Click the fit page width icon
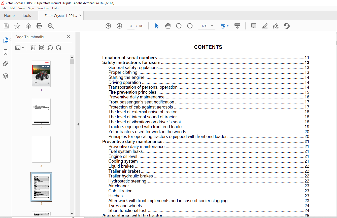Image resolution: width=337 pixels, height=218 pixels. pyautogui.click(x=223, y=26)
